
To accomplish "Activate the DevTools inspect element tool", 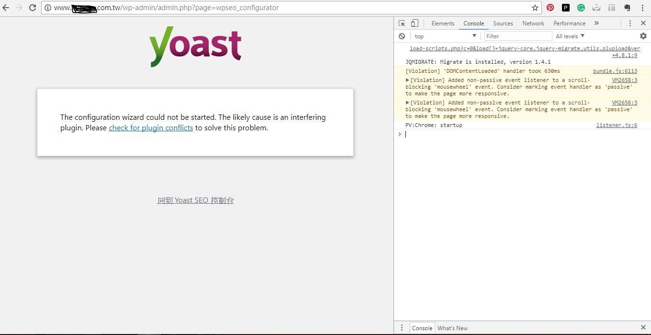I will point(402,23).
